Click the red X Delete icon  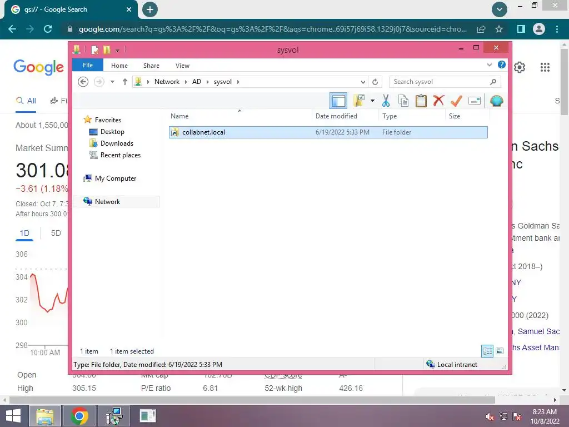(x=438, y=101)
